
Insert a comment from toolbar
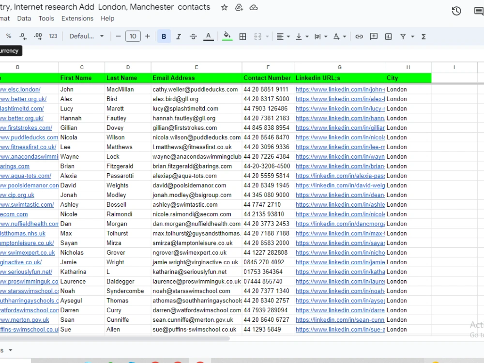[x=374, y=36]
